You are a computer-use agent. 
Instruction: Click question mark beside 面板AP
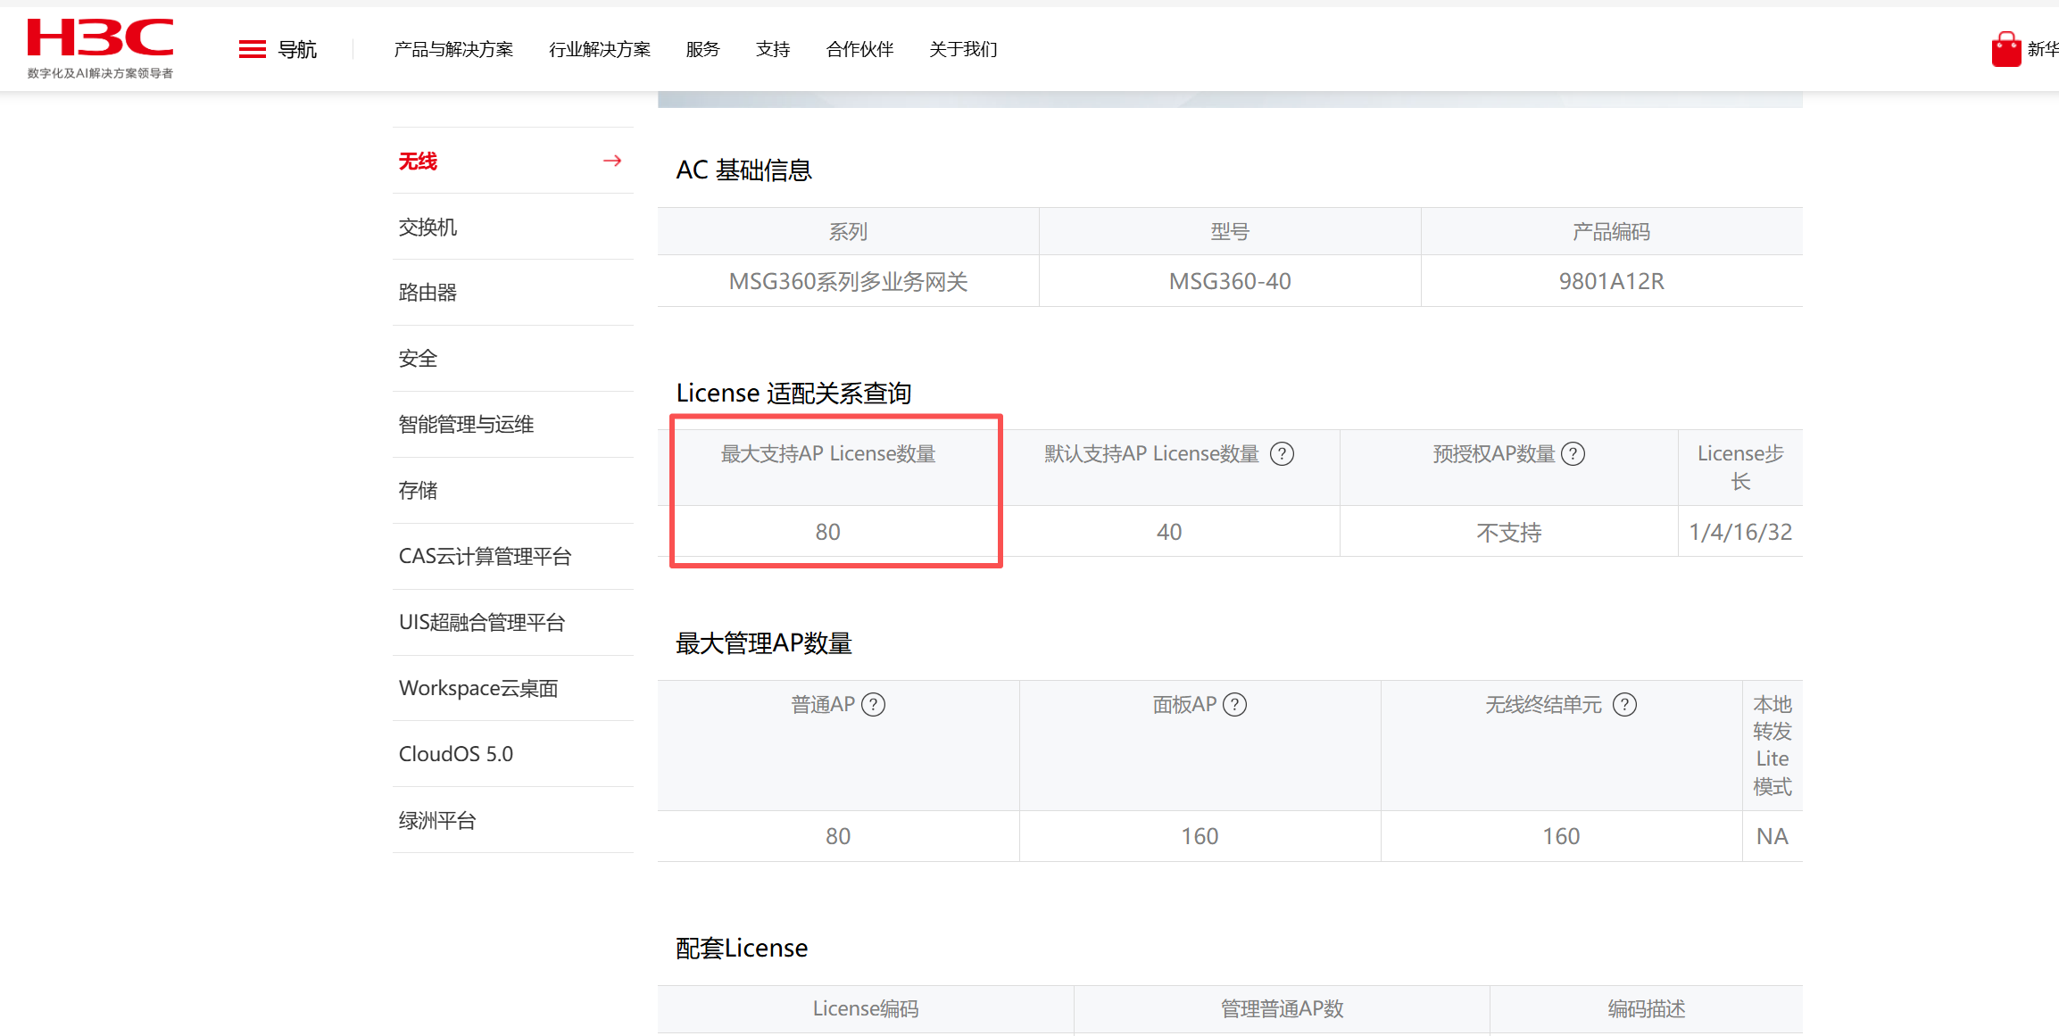[1235, 705]
